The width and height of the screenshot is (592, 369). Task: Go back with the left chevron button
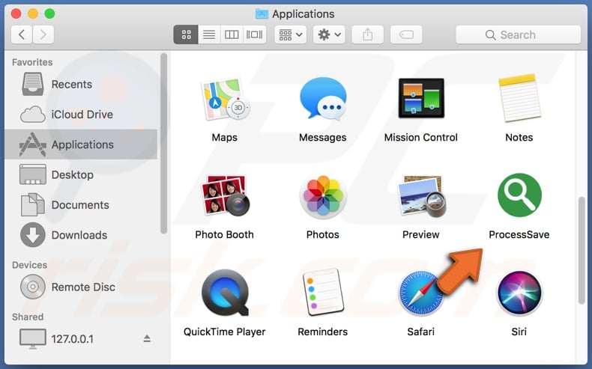coord(22,34)
